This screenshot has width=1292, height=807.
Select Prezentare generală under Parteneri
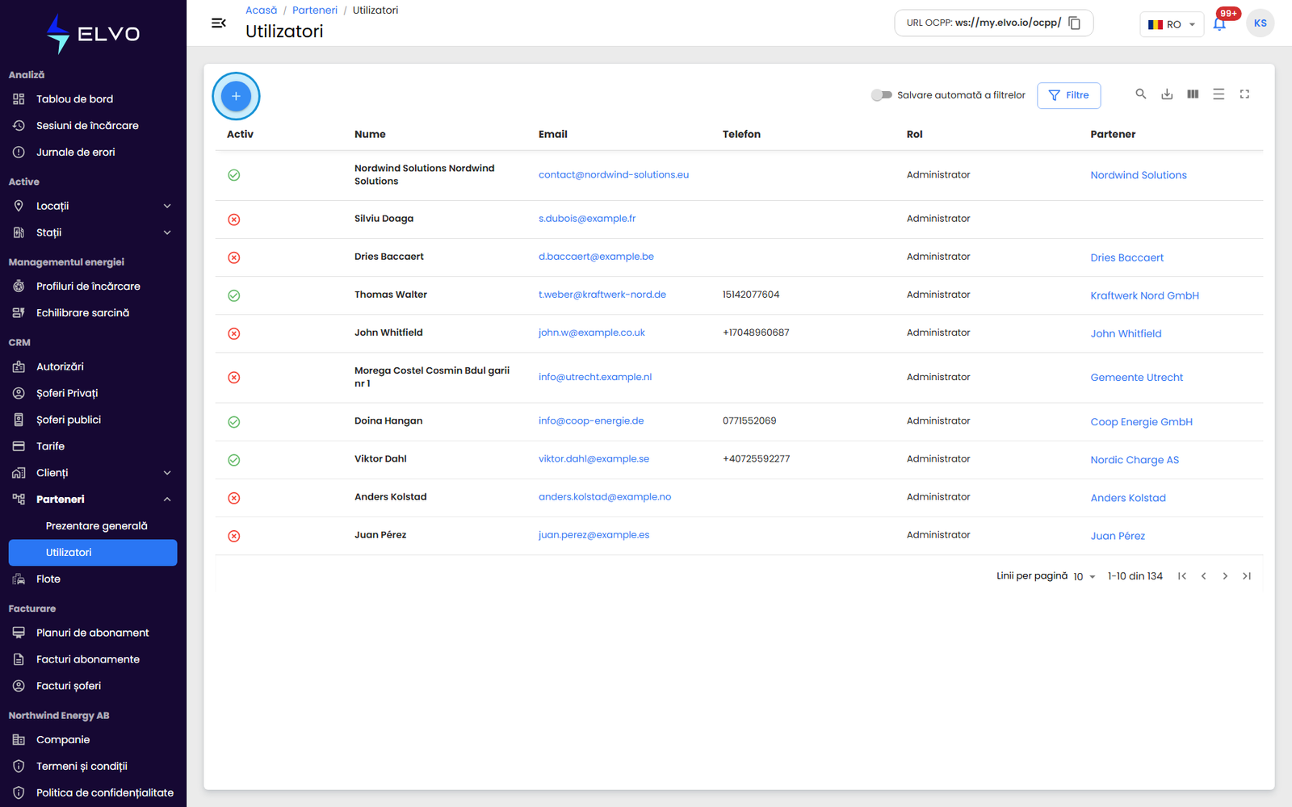point(97,526)
